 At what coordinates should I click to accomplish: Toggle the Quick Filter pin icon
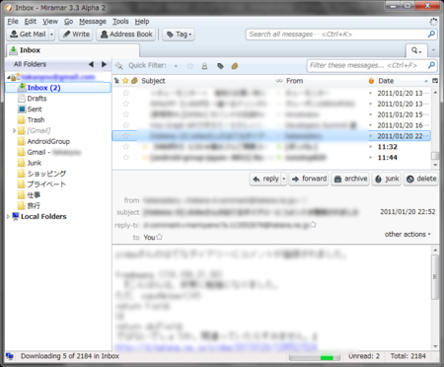(x=119, y=66)
